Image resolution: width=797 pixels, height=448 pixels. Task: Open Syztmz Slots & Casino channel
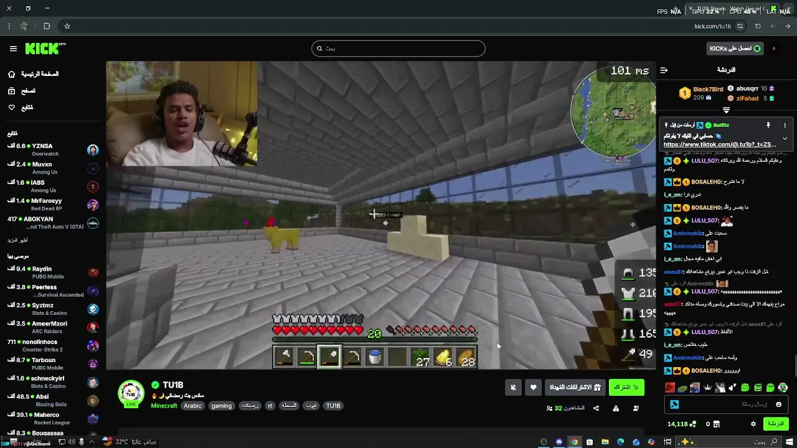pos(53,309)
